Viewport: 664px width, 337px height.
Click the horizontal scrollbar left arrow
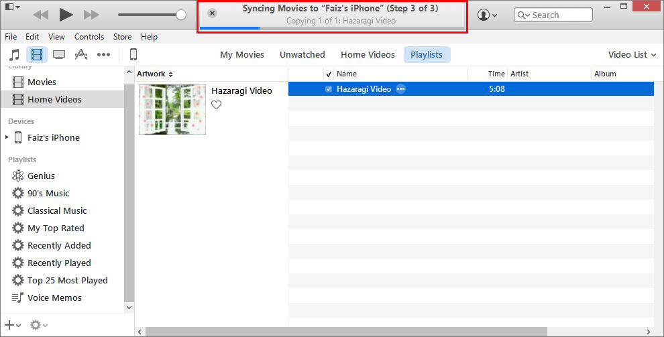point(140,332)
